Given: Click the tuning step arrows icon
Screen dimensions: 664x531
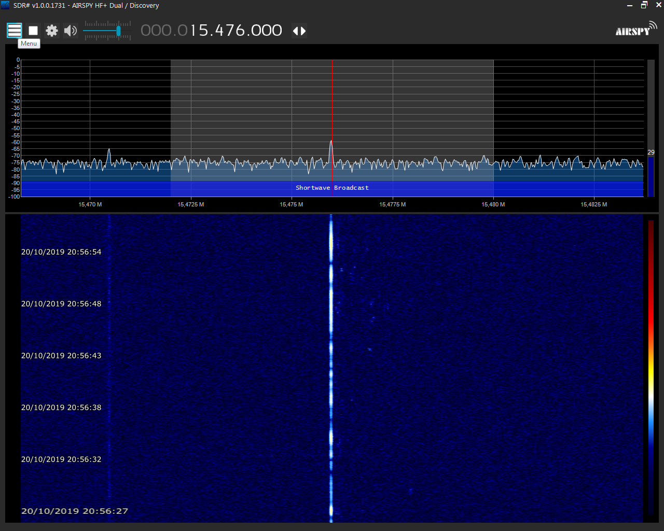Looking at the screenshot, I should click(x=299, y=31).
